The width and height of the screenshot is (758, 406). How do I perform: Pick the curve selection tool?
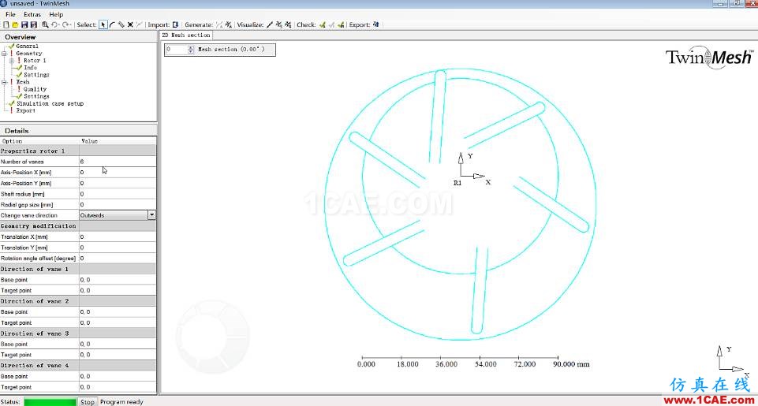point(112,24)
